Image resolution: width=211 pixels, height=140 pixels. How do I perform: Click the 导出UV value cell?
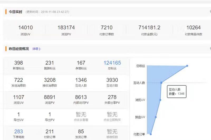click(x=18, y=117)
